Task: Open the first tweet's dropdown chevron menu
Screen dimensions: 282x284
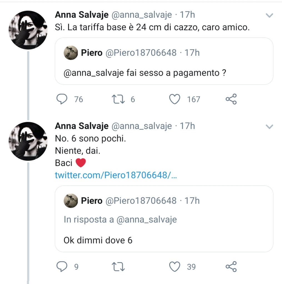Action: (x=269, y=16)
